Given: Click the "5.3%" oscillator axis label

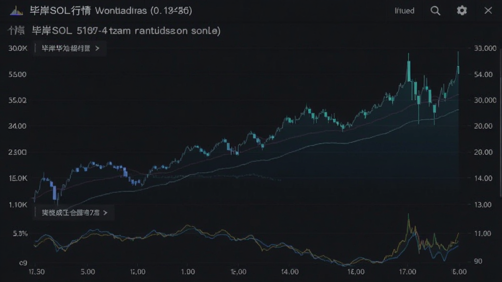Looking at the screenshot, I should 20,234.
